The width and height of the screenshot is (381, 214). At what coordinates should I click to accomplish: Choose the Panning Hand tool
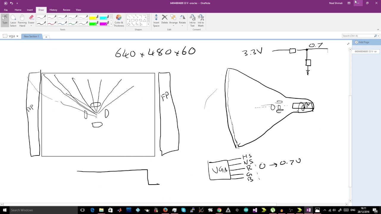pyautogui.click(x=22, y=20)
